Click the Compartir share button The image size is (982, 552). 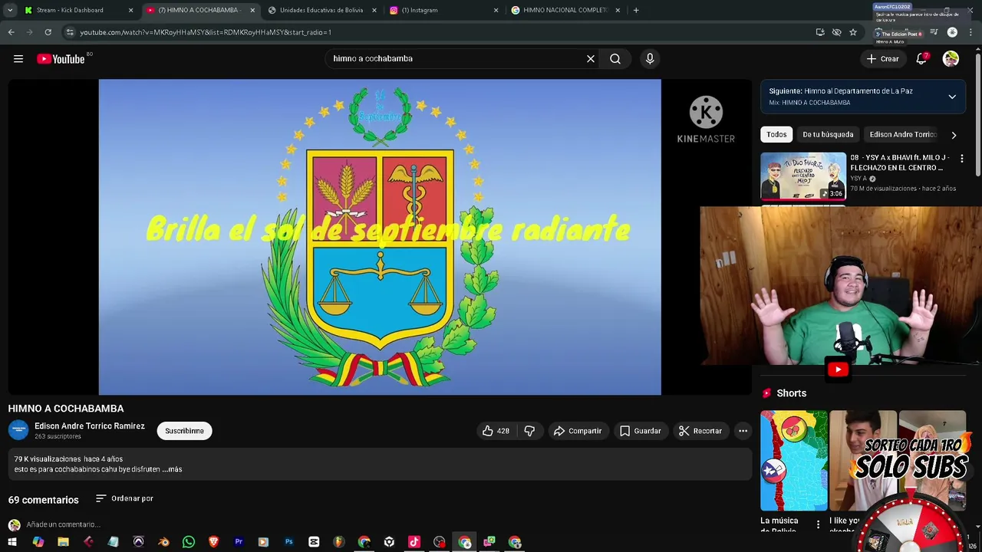[578, 431]
